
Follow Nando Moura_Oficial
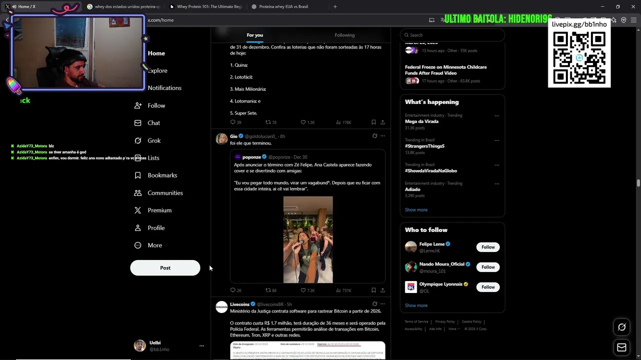coord(488,267)
